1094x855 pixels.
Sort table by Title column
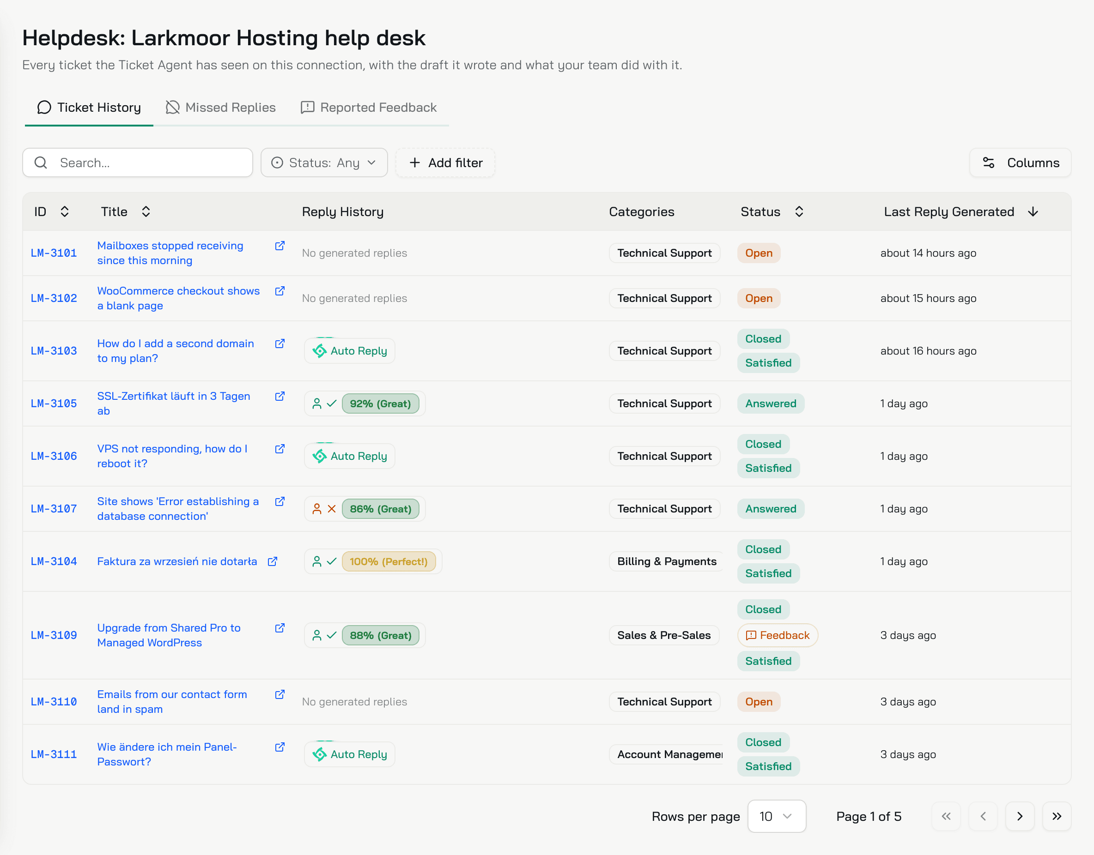[126, 212]
